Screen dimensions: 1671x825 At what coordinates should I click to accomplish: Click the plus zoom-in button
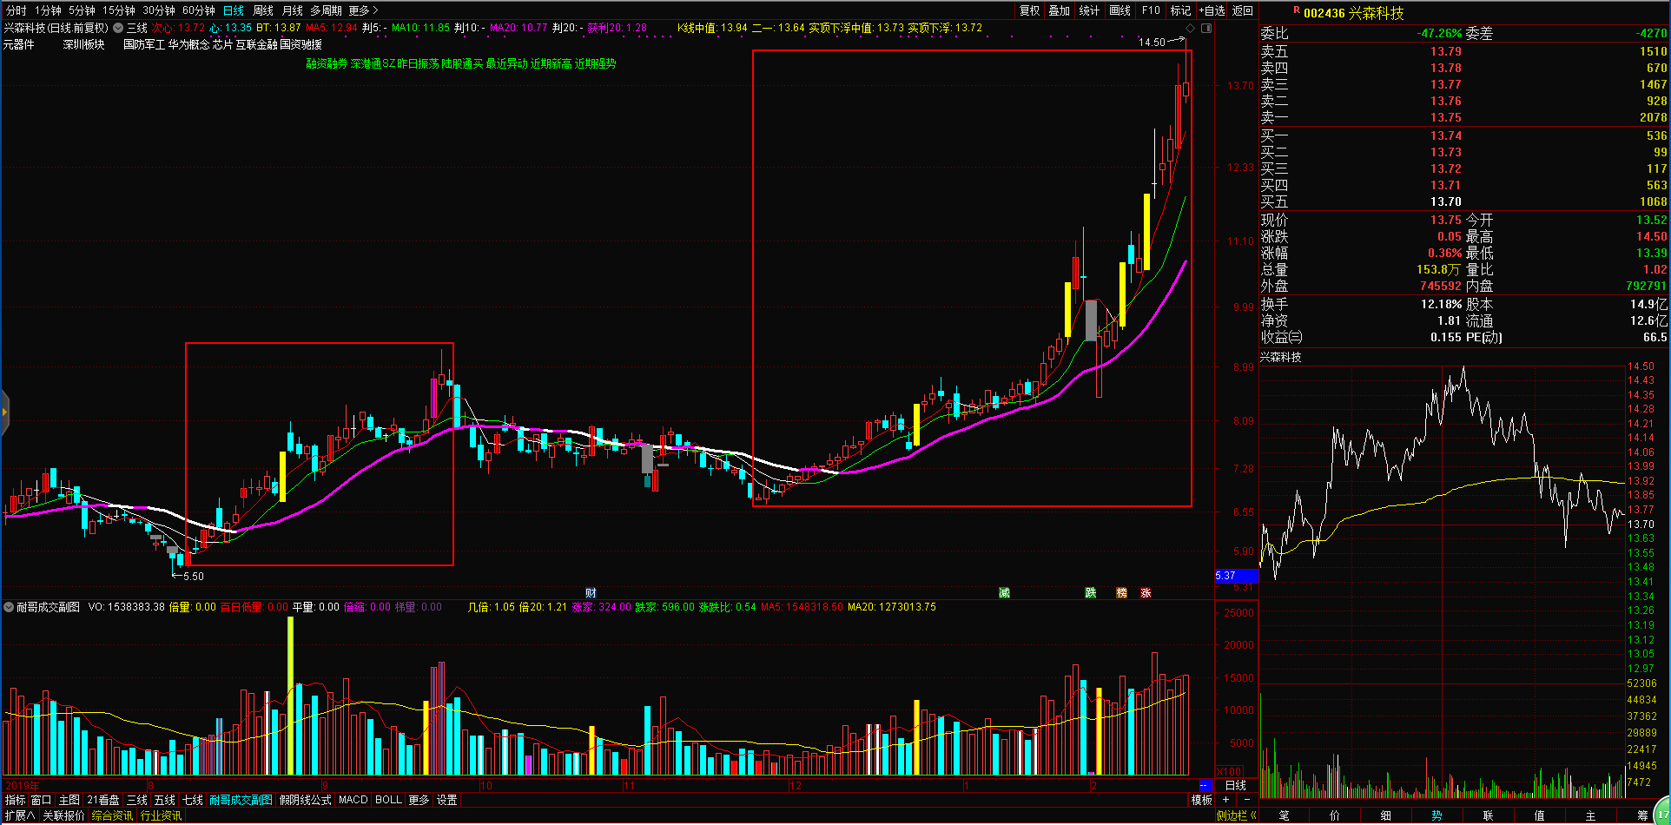pos(1225,800)
